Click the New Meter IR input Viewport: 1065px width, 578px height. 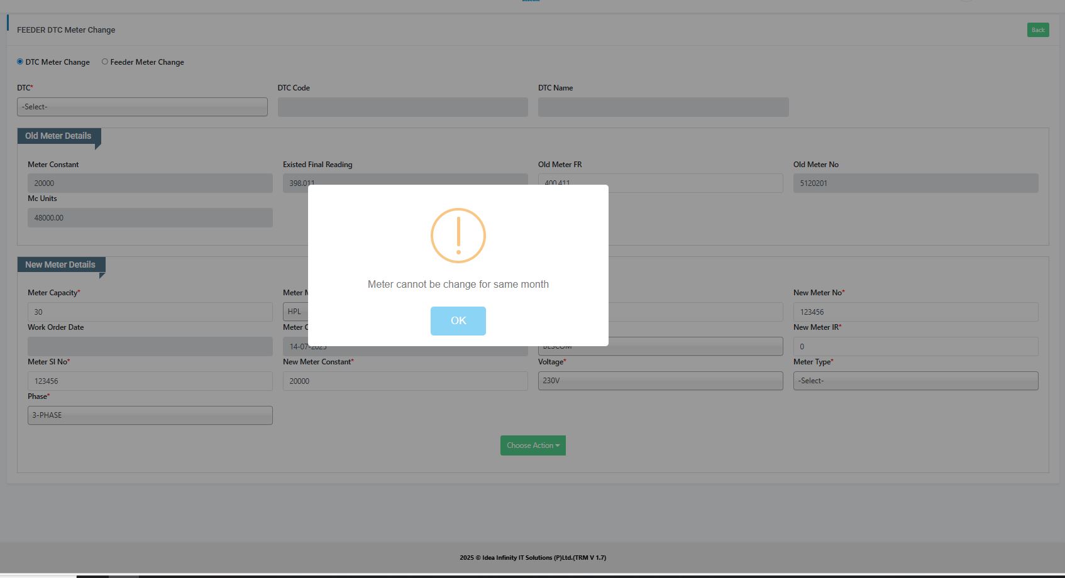pos(916,346)
